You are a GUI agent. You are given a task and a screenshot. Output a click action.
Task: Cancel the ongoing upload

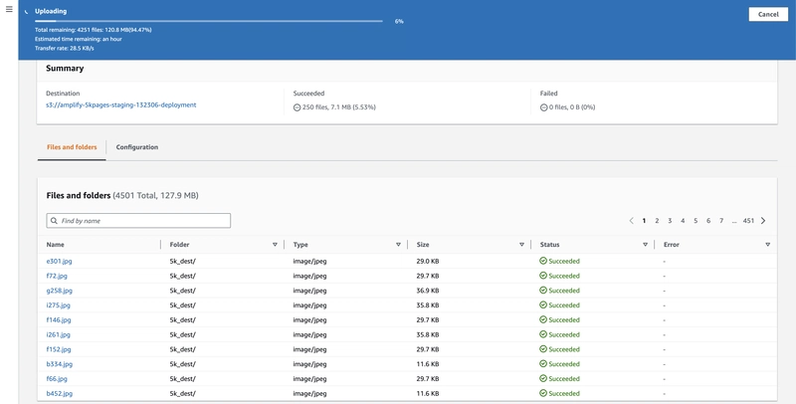(x=768, y=14)
